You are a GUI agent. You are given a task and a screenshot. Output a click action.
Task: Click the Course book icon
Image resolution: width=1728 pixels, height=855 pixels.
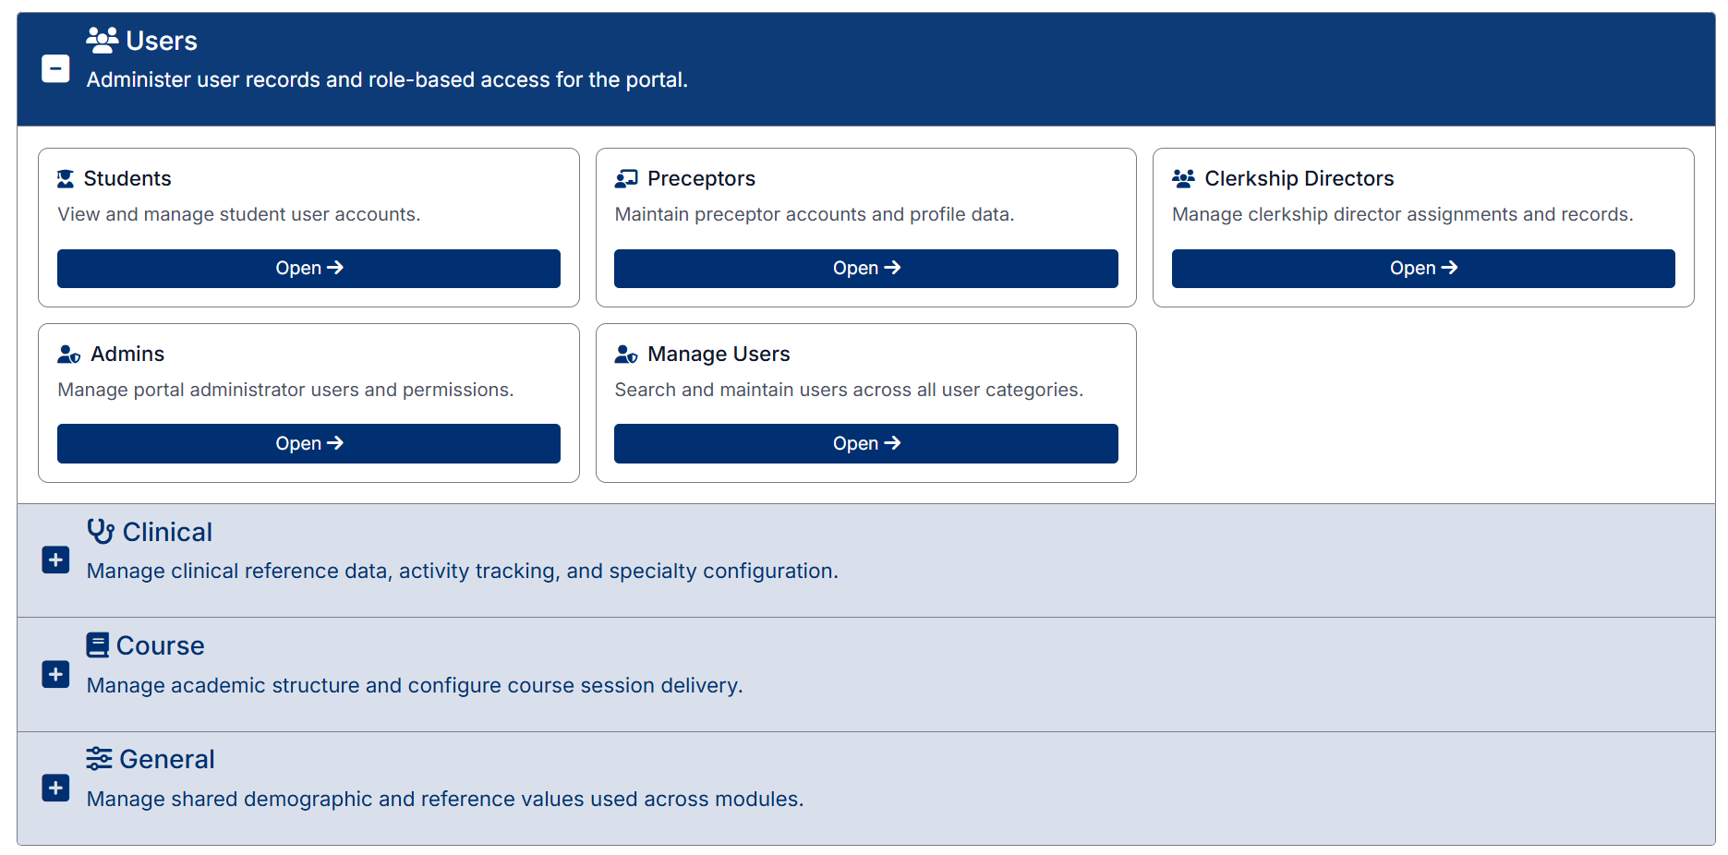click(97, 645)
